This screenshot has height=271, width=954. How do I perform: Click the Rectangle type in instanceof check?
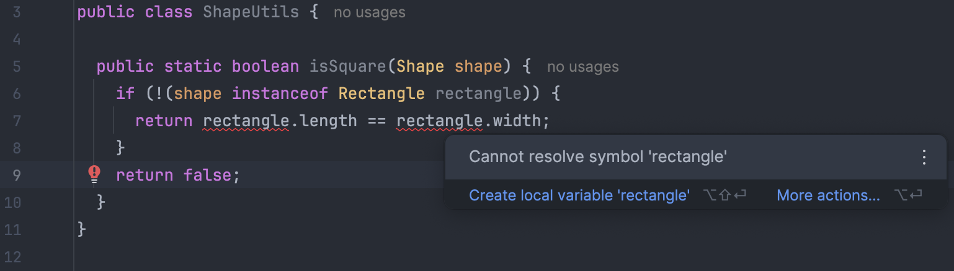point(381,93)
